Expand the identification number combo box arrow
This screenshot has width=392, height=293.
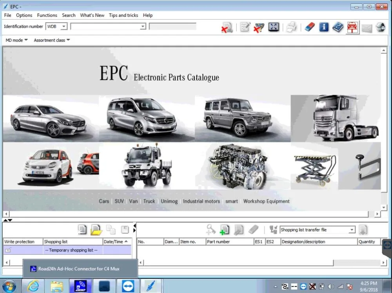tap(143, 26)
